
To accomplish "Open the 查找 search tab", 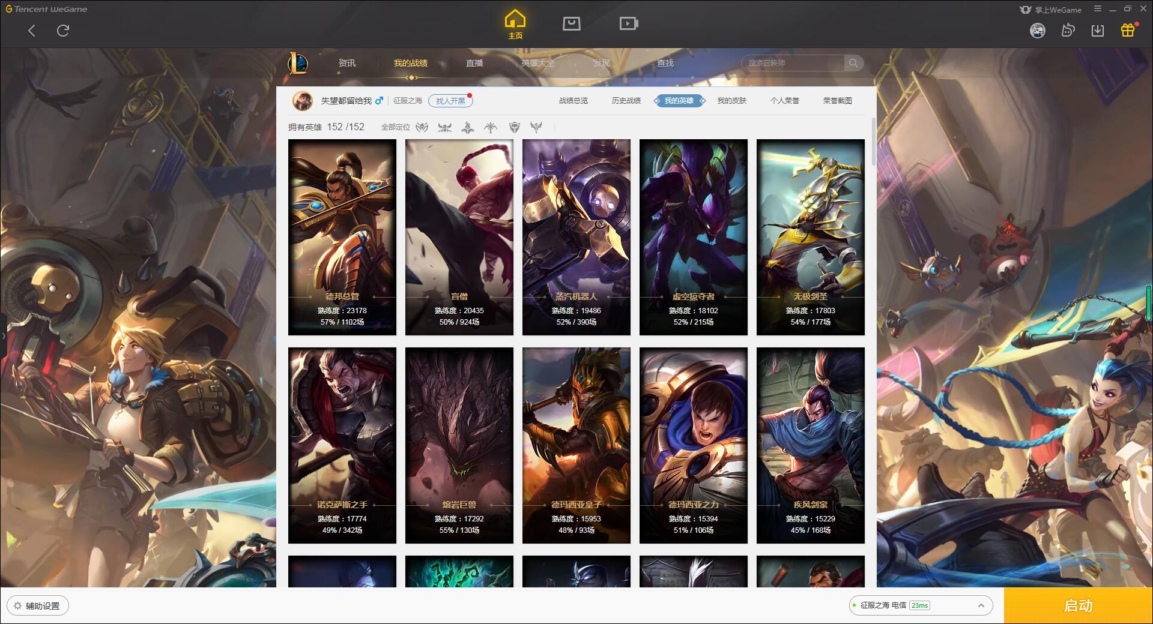I will pos(665,63).
